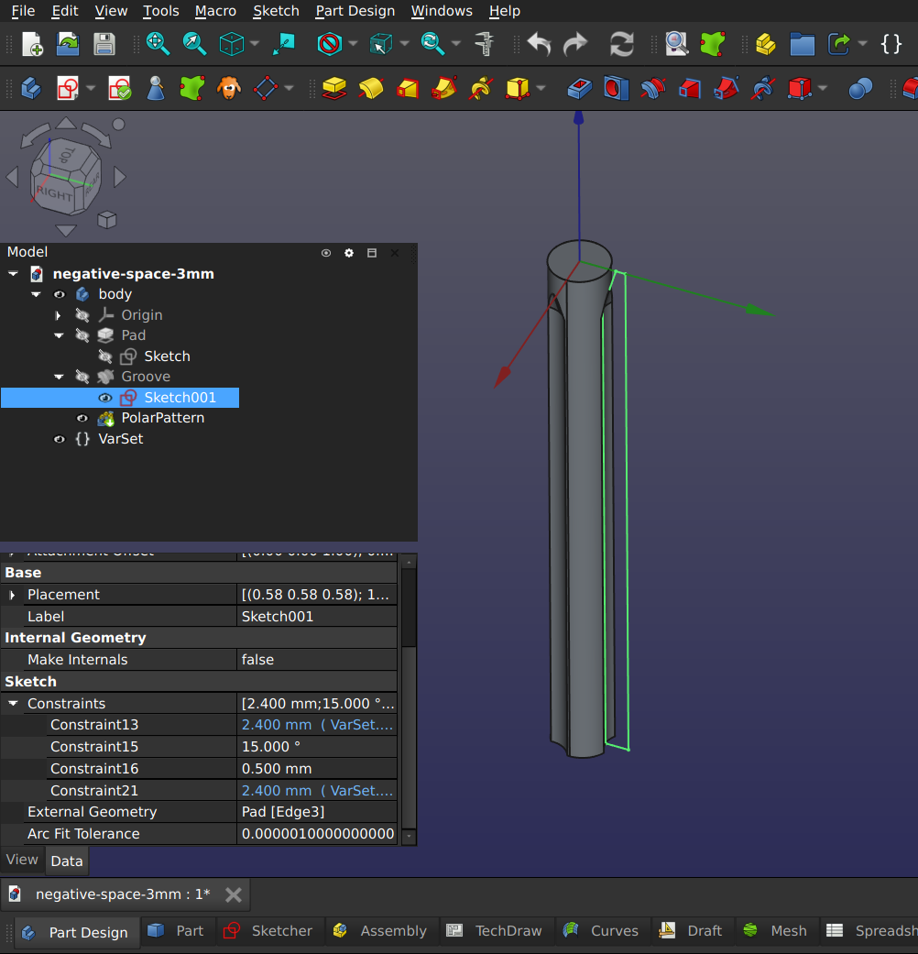
Task: Click the Label value Sketch001 field
Action: tap(316, 617)
